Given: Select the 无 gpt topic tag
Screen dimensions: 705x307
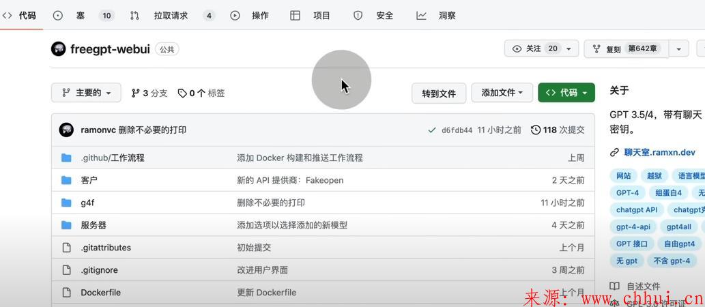Looking at the screenshot, I should 627,260.
